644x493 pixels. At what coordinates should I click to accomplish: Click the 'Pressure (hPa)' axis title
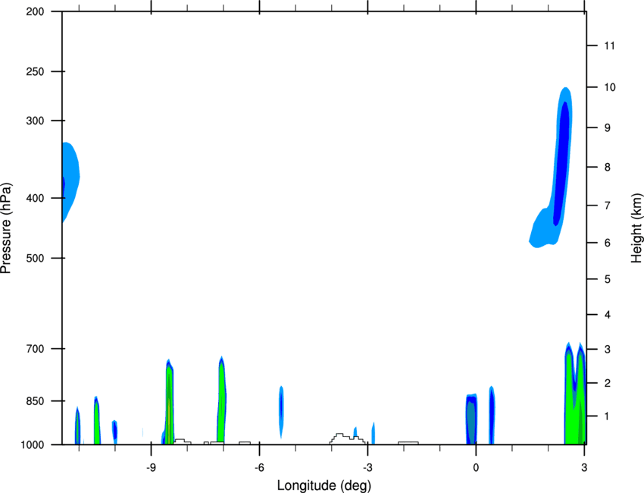6,228
